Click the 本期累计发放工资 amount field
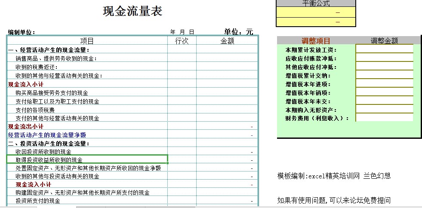 pos(384,49)
